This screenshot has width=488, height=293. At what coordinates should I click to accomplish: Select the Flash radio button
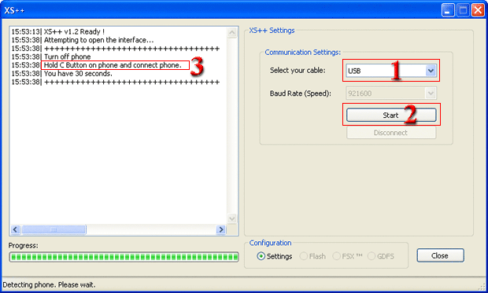[304, 256]
